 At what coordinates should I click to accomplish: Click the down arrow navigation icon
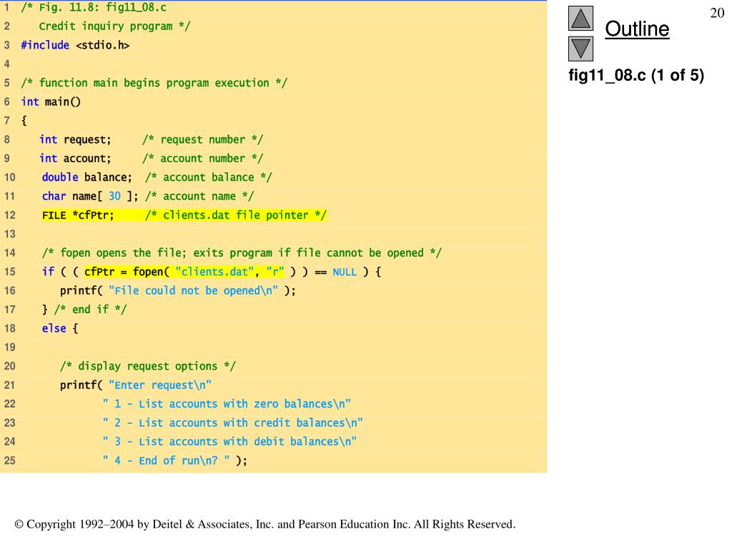click(580, 49)
